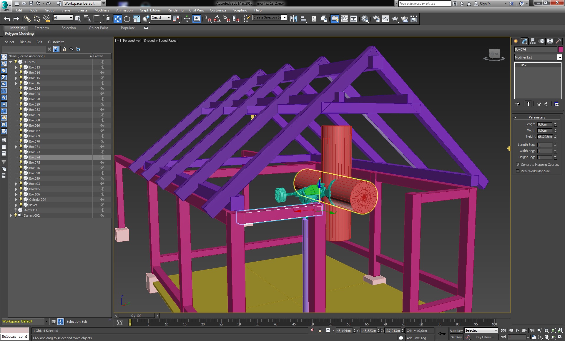Toggle the Angle Snap button
This screenshot has width=565, height=341.
217,19
